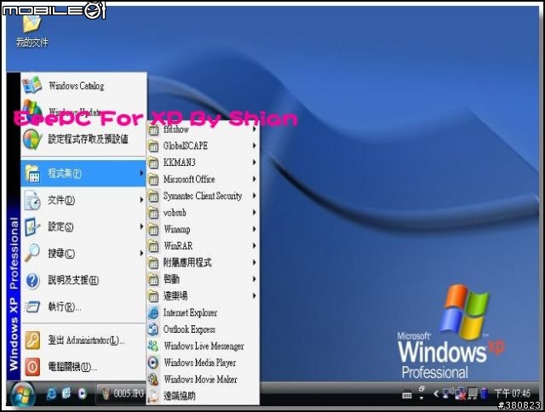Click the Windows Media Player icon

click(x=153, y=363)
